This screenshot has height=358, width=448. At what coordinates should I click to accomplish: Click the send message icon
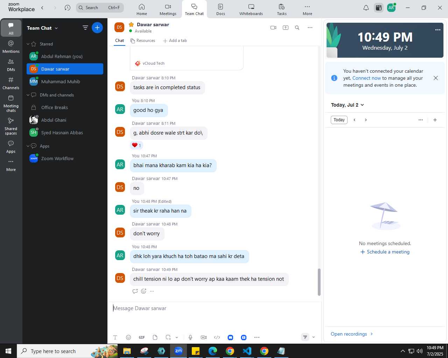coord(305,337)
